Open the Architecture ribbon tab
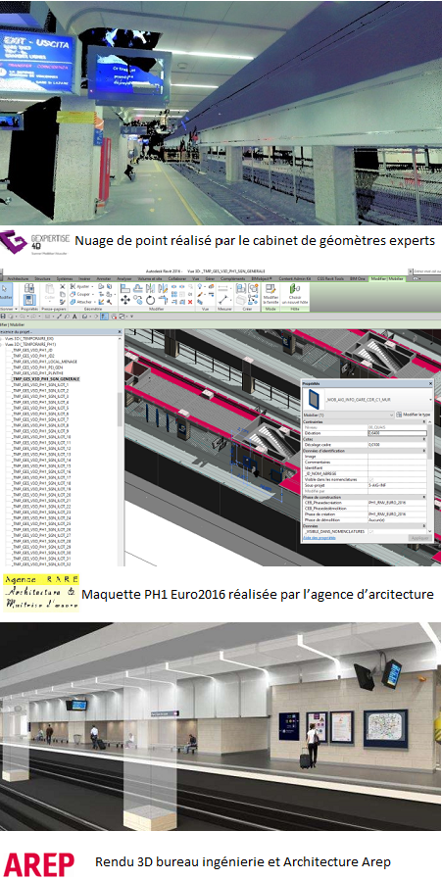442x880 pixels. 17,278
